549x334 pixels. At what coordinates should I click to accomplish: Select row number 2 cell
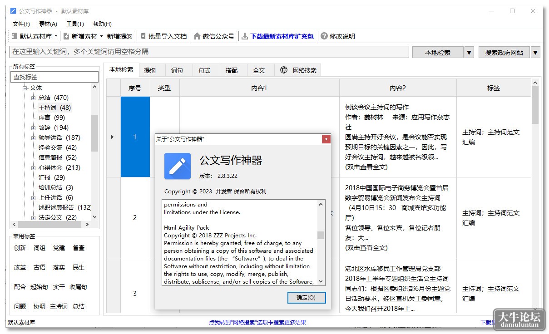tap(135, 218)
